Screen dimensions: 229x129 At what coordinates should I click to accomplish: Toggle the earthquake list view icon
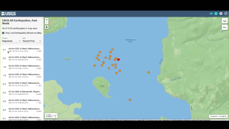211,14
